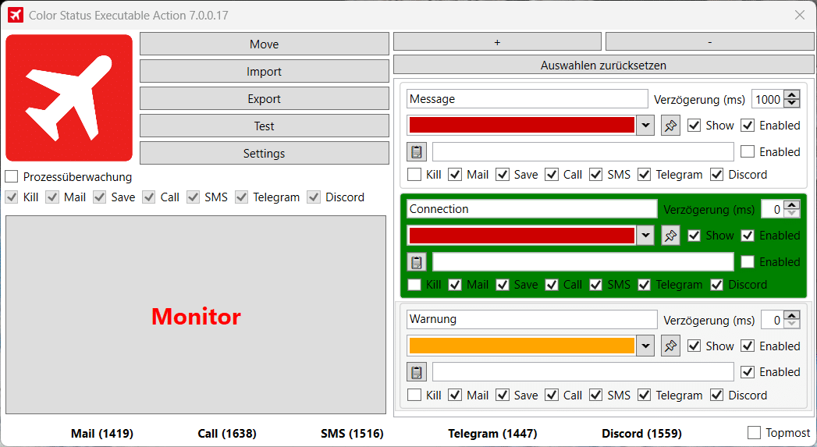Screen dimensions: 817x447
Task: Click the pin icon in Warnung row
Action: coord(670,346)
